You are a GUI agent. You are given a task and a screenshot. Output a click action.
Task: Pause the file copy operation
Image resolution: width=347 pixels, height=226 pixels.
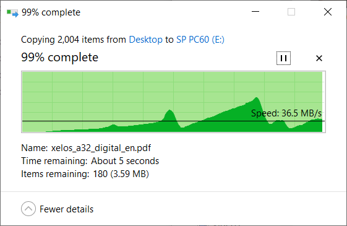(283, 58)
